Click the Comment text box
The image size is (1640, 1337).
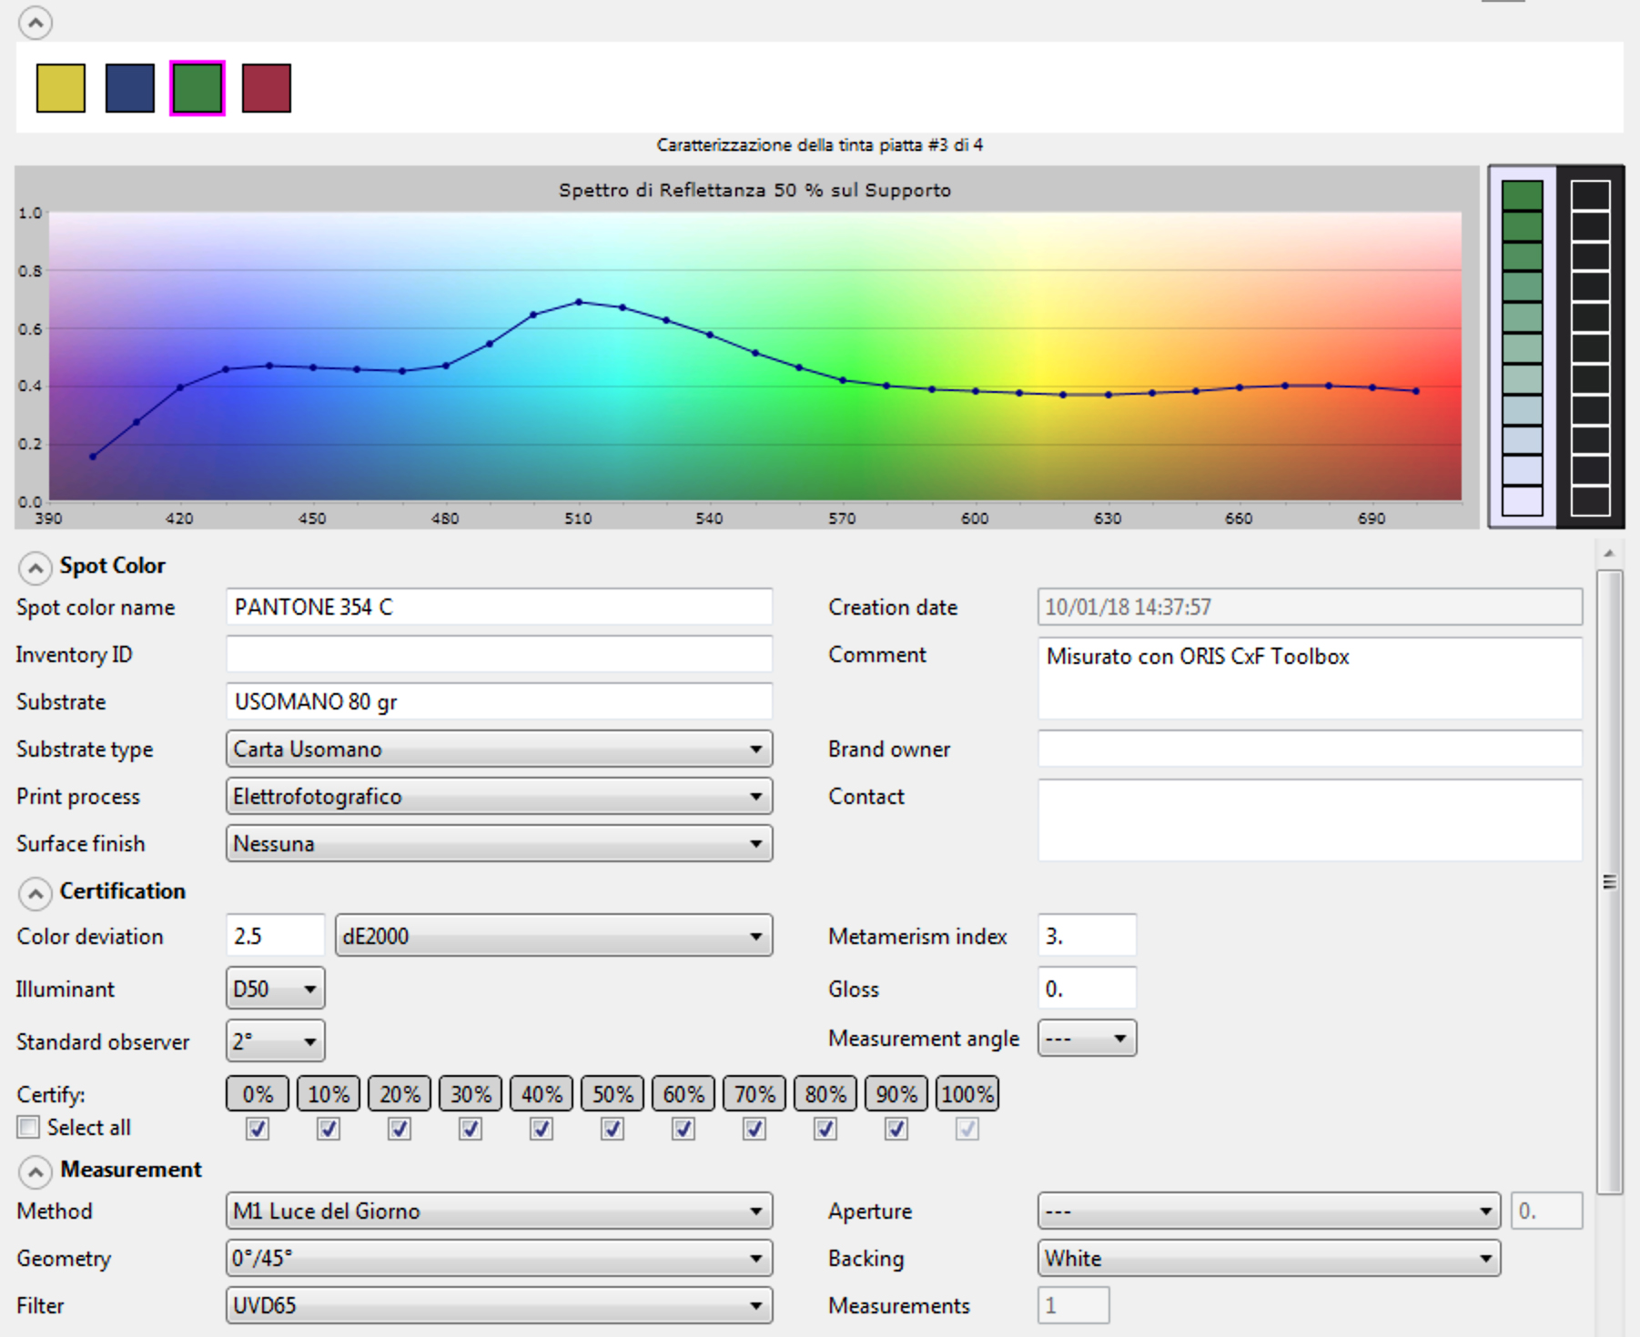(x=1309, y=678)
